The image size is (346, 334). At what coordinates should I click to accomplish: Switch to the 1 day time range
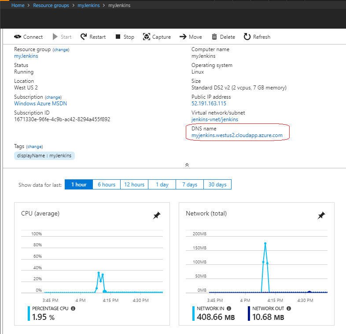pyautogui.click(x=162, y=185)
